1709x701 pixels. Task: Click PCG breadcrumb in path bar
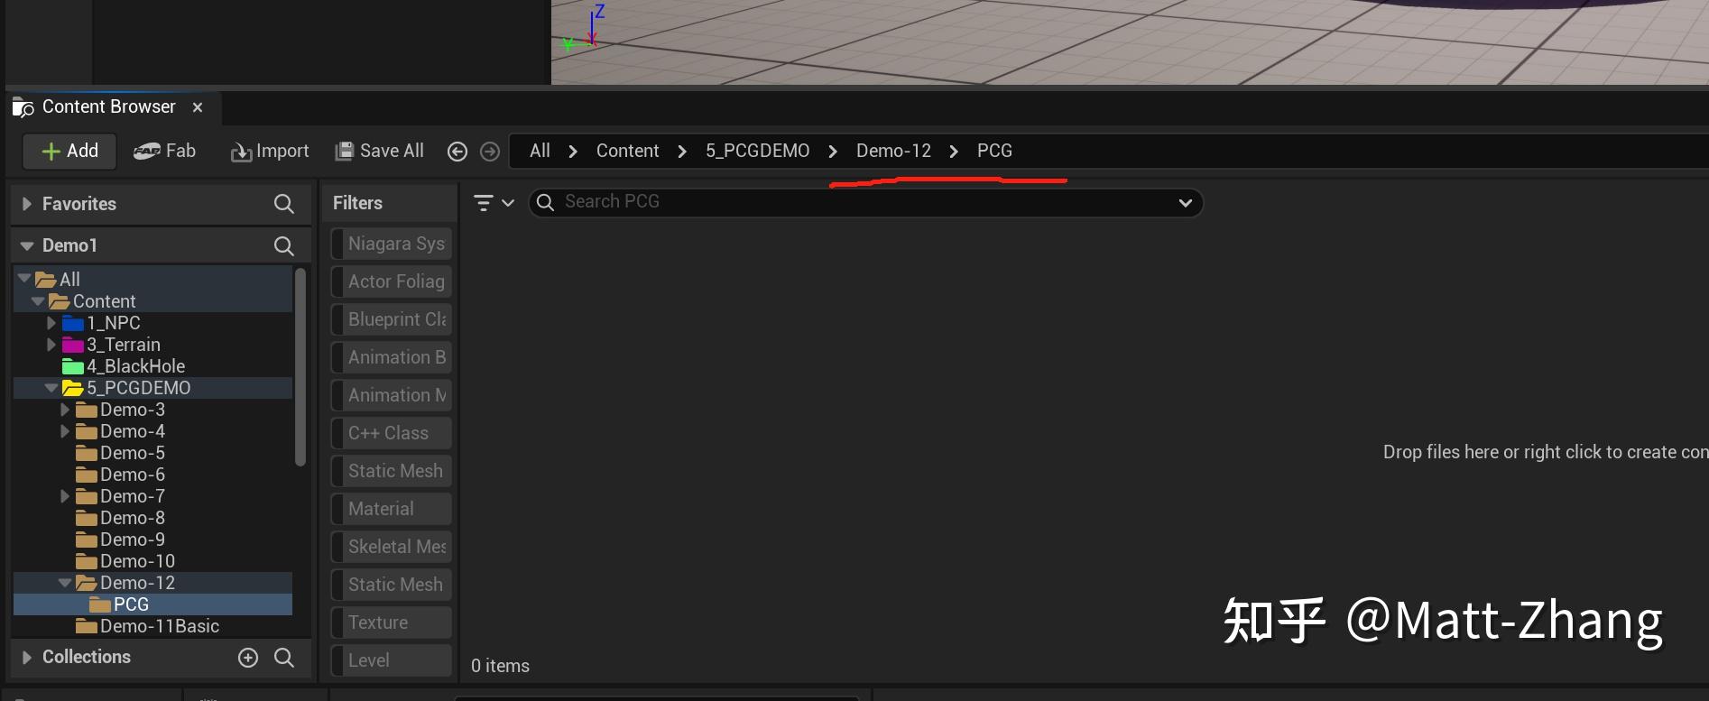(994, 151)
